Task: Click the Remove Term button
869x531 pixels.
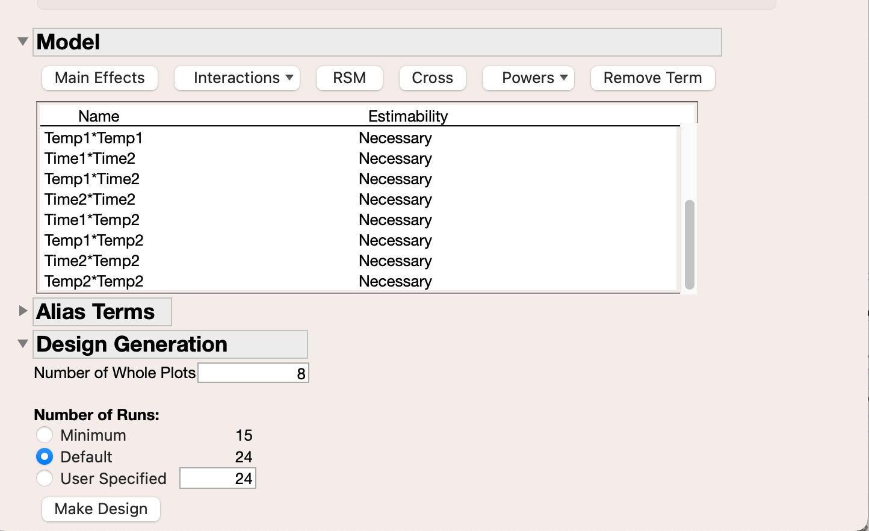Action: click(x=652, y=78)
